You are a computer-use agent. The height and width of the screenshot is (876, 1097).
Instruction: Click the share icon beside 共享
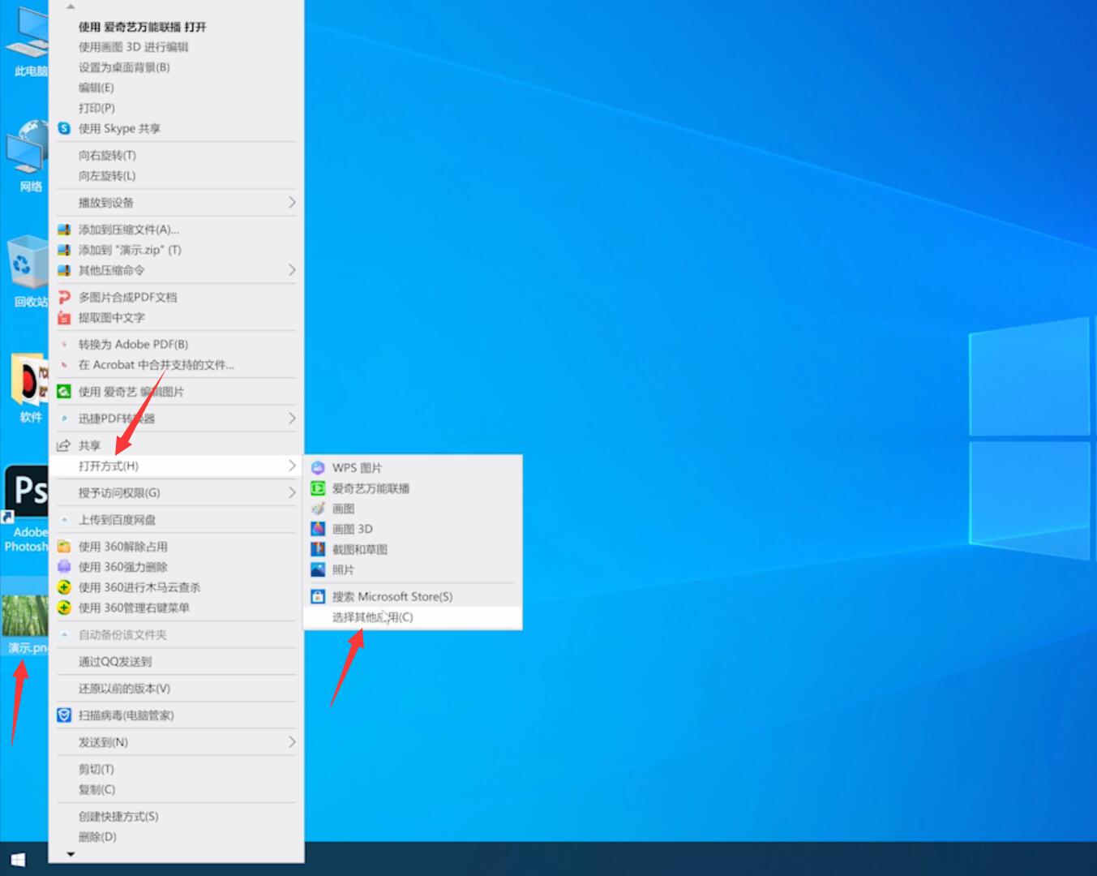tap(64, 445)
